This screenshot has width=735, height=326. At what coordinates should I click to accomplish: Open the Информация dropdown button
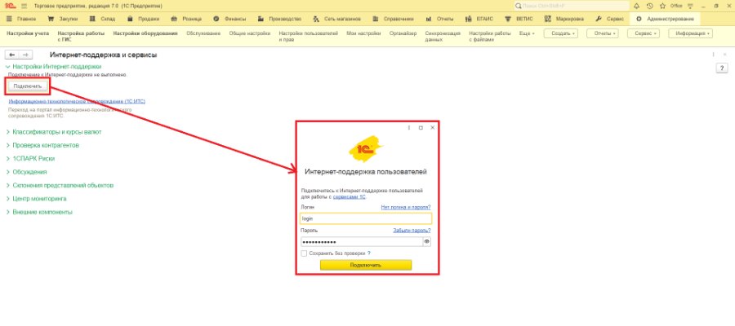pyautogui.click(x=690, y=33)
